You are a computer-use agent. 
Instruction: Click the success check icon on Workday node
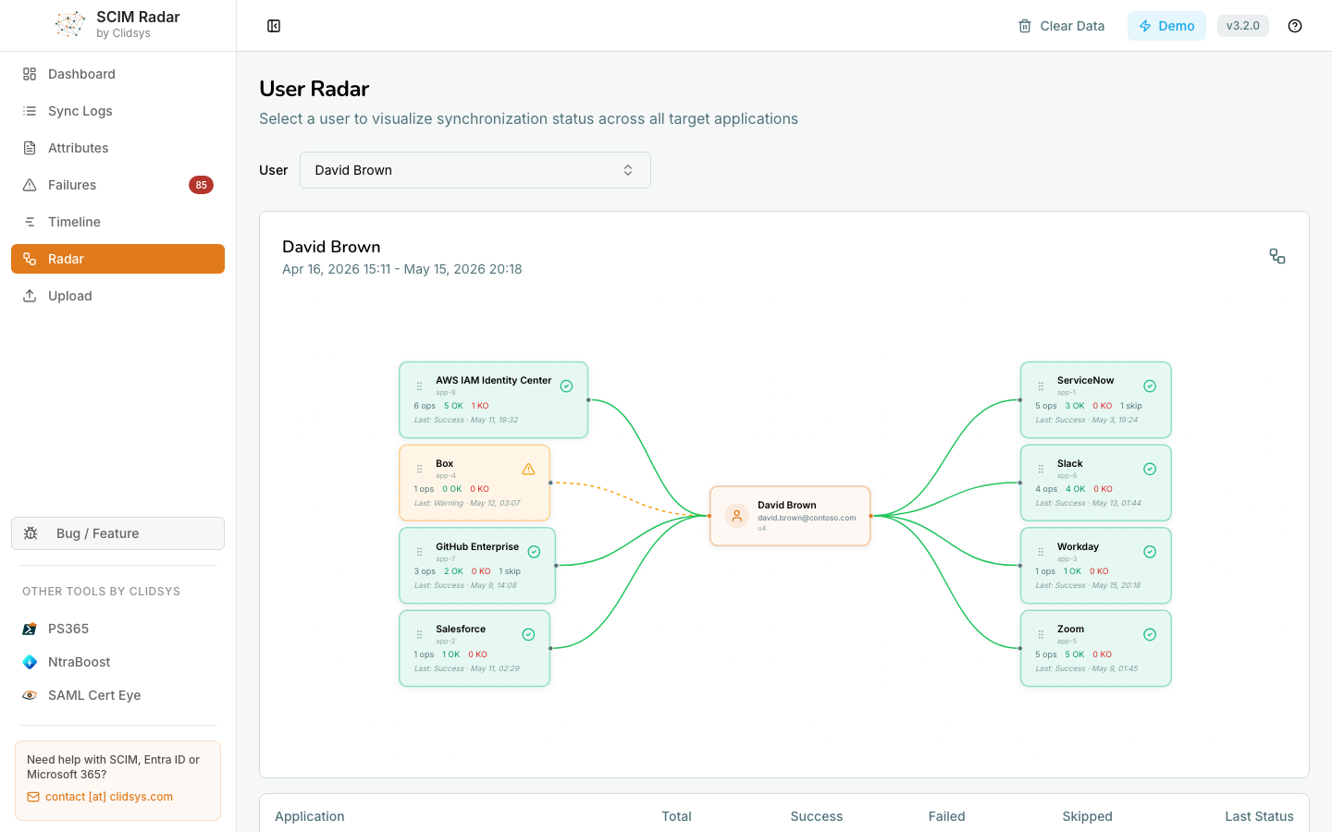pyautogui.click(x=1150, y=552)
